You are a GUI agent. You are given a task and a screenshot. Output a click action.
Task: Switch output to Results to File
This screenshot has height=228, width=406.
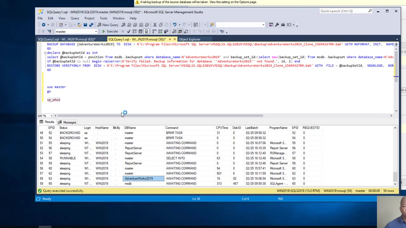186,31
